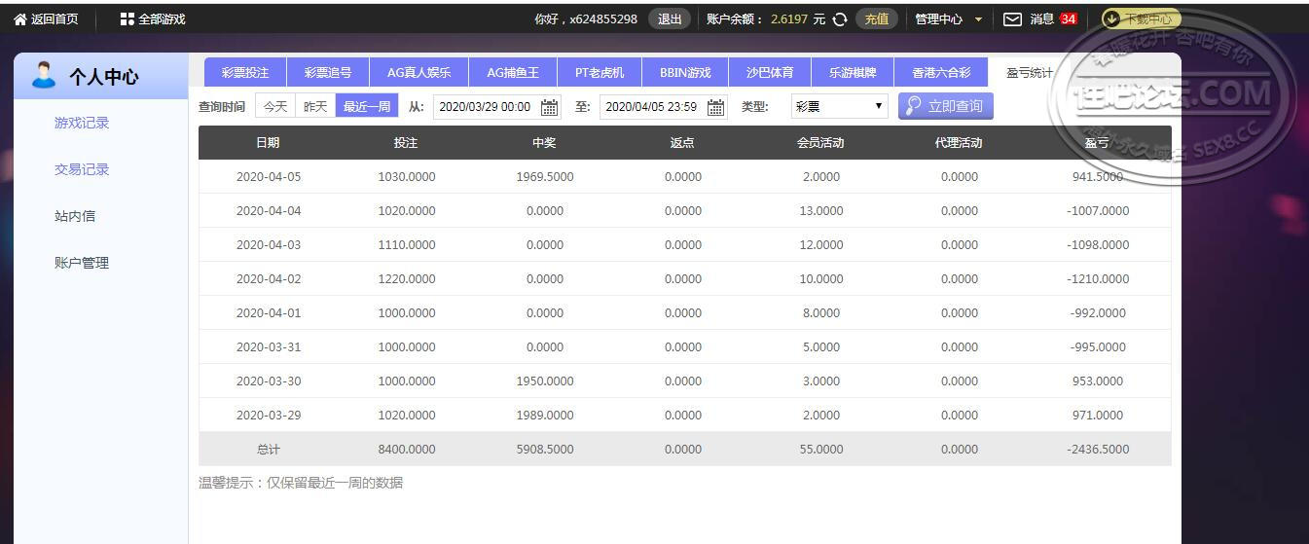Open the messages envelope icon
The image size is (1309, 544).
pyautogui.click(x=1012, y=19)
